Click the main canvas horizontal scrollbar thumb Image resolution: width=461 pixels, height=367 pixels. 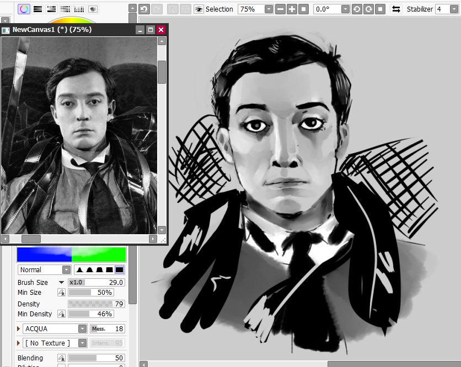click(x=394, y=364)
